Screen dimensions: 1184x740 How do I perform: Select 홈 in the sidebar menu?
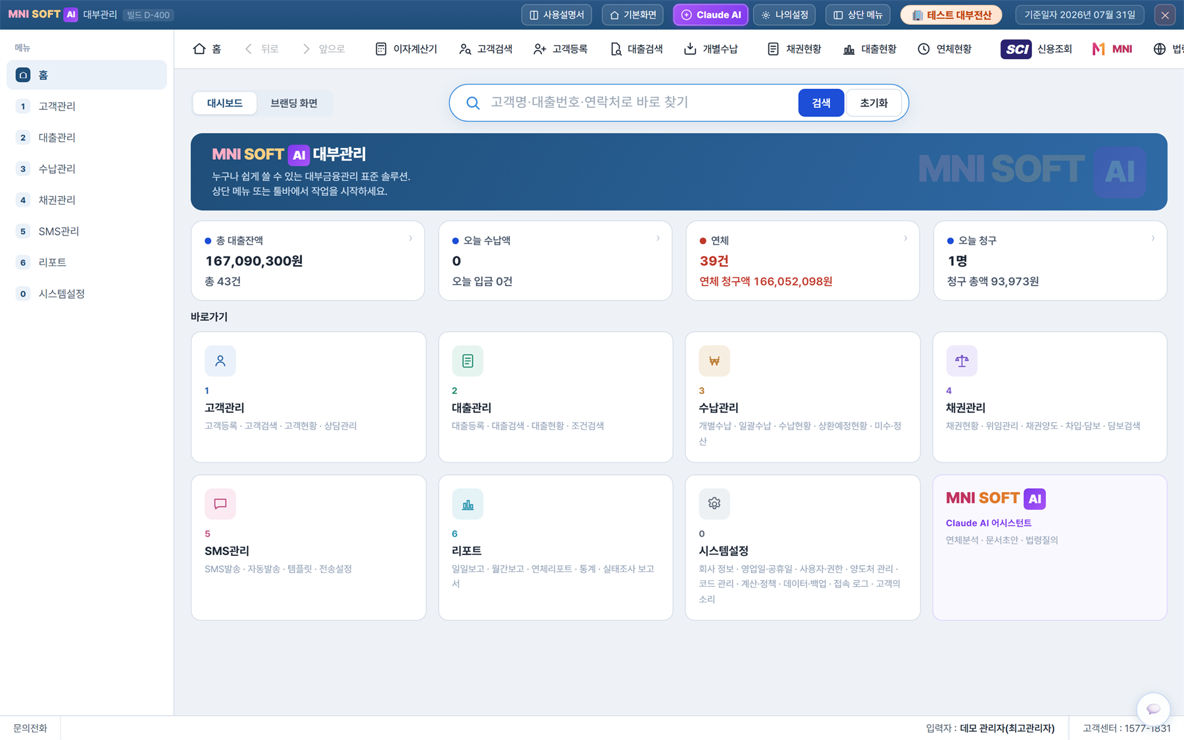pyautogui.click(x=86, y=75)
